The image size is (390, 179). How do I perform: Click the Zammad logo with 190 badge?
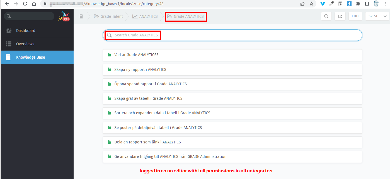pyautogui.click(x=64, y=16)
